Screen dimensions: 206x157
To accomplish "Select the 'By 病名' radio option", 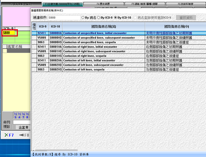I will tap(83, 17).
